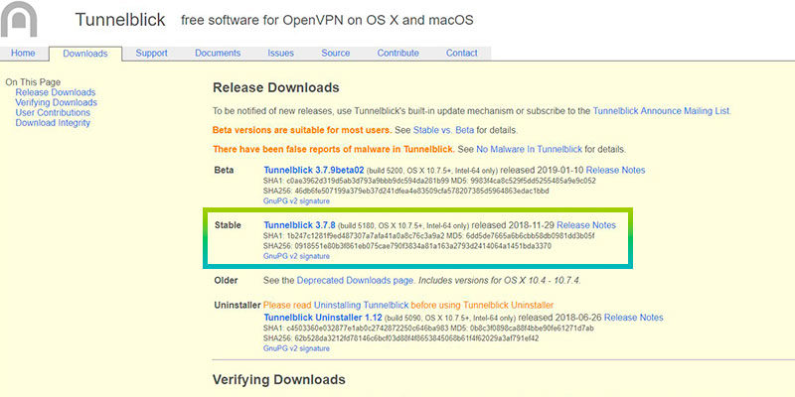
Task: Download Tunnelblick Uninstaller 1.12
Action: [x=322, y=318]
